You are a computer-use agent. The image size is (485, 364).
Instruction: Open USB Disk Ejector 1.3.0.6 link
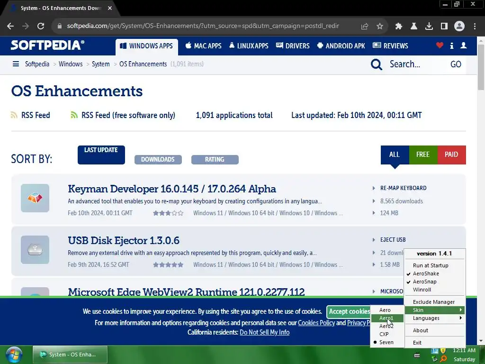[124, 240]
